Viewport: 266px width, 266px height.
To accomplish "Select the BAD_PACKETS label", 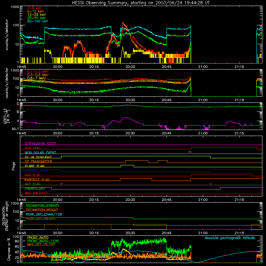I will pos(36,193).
